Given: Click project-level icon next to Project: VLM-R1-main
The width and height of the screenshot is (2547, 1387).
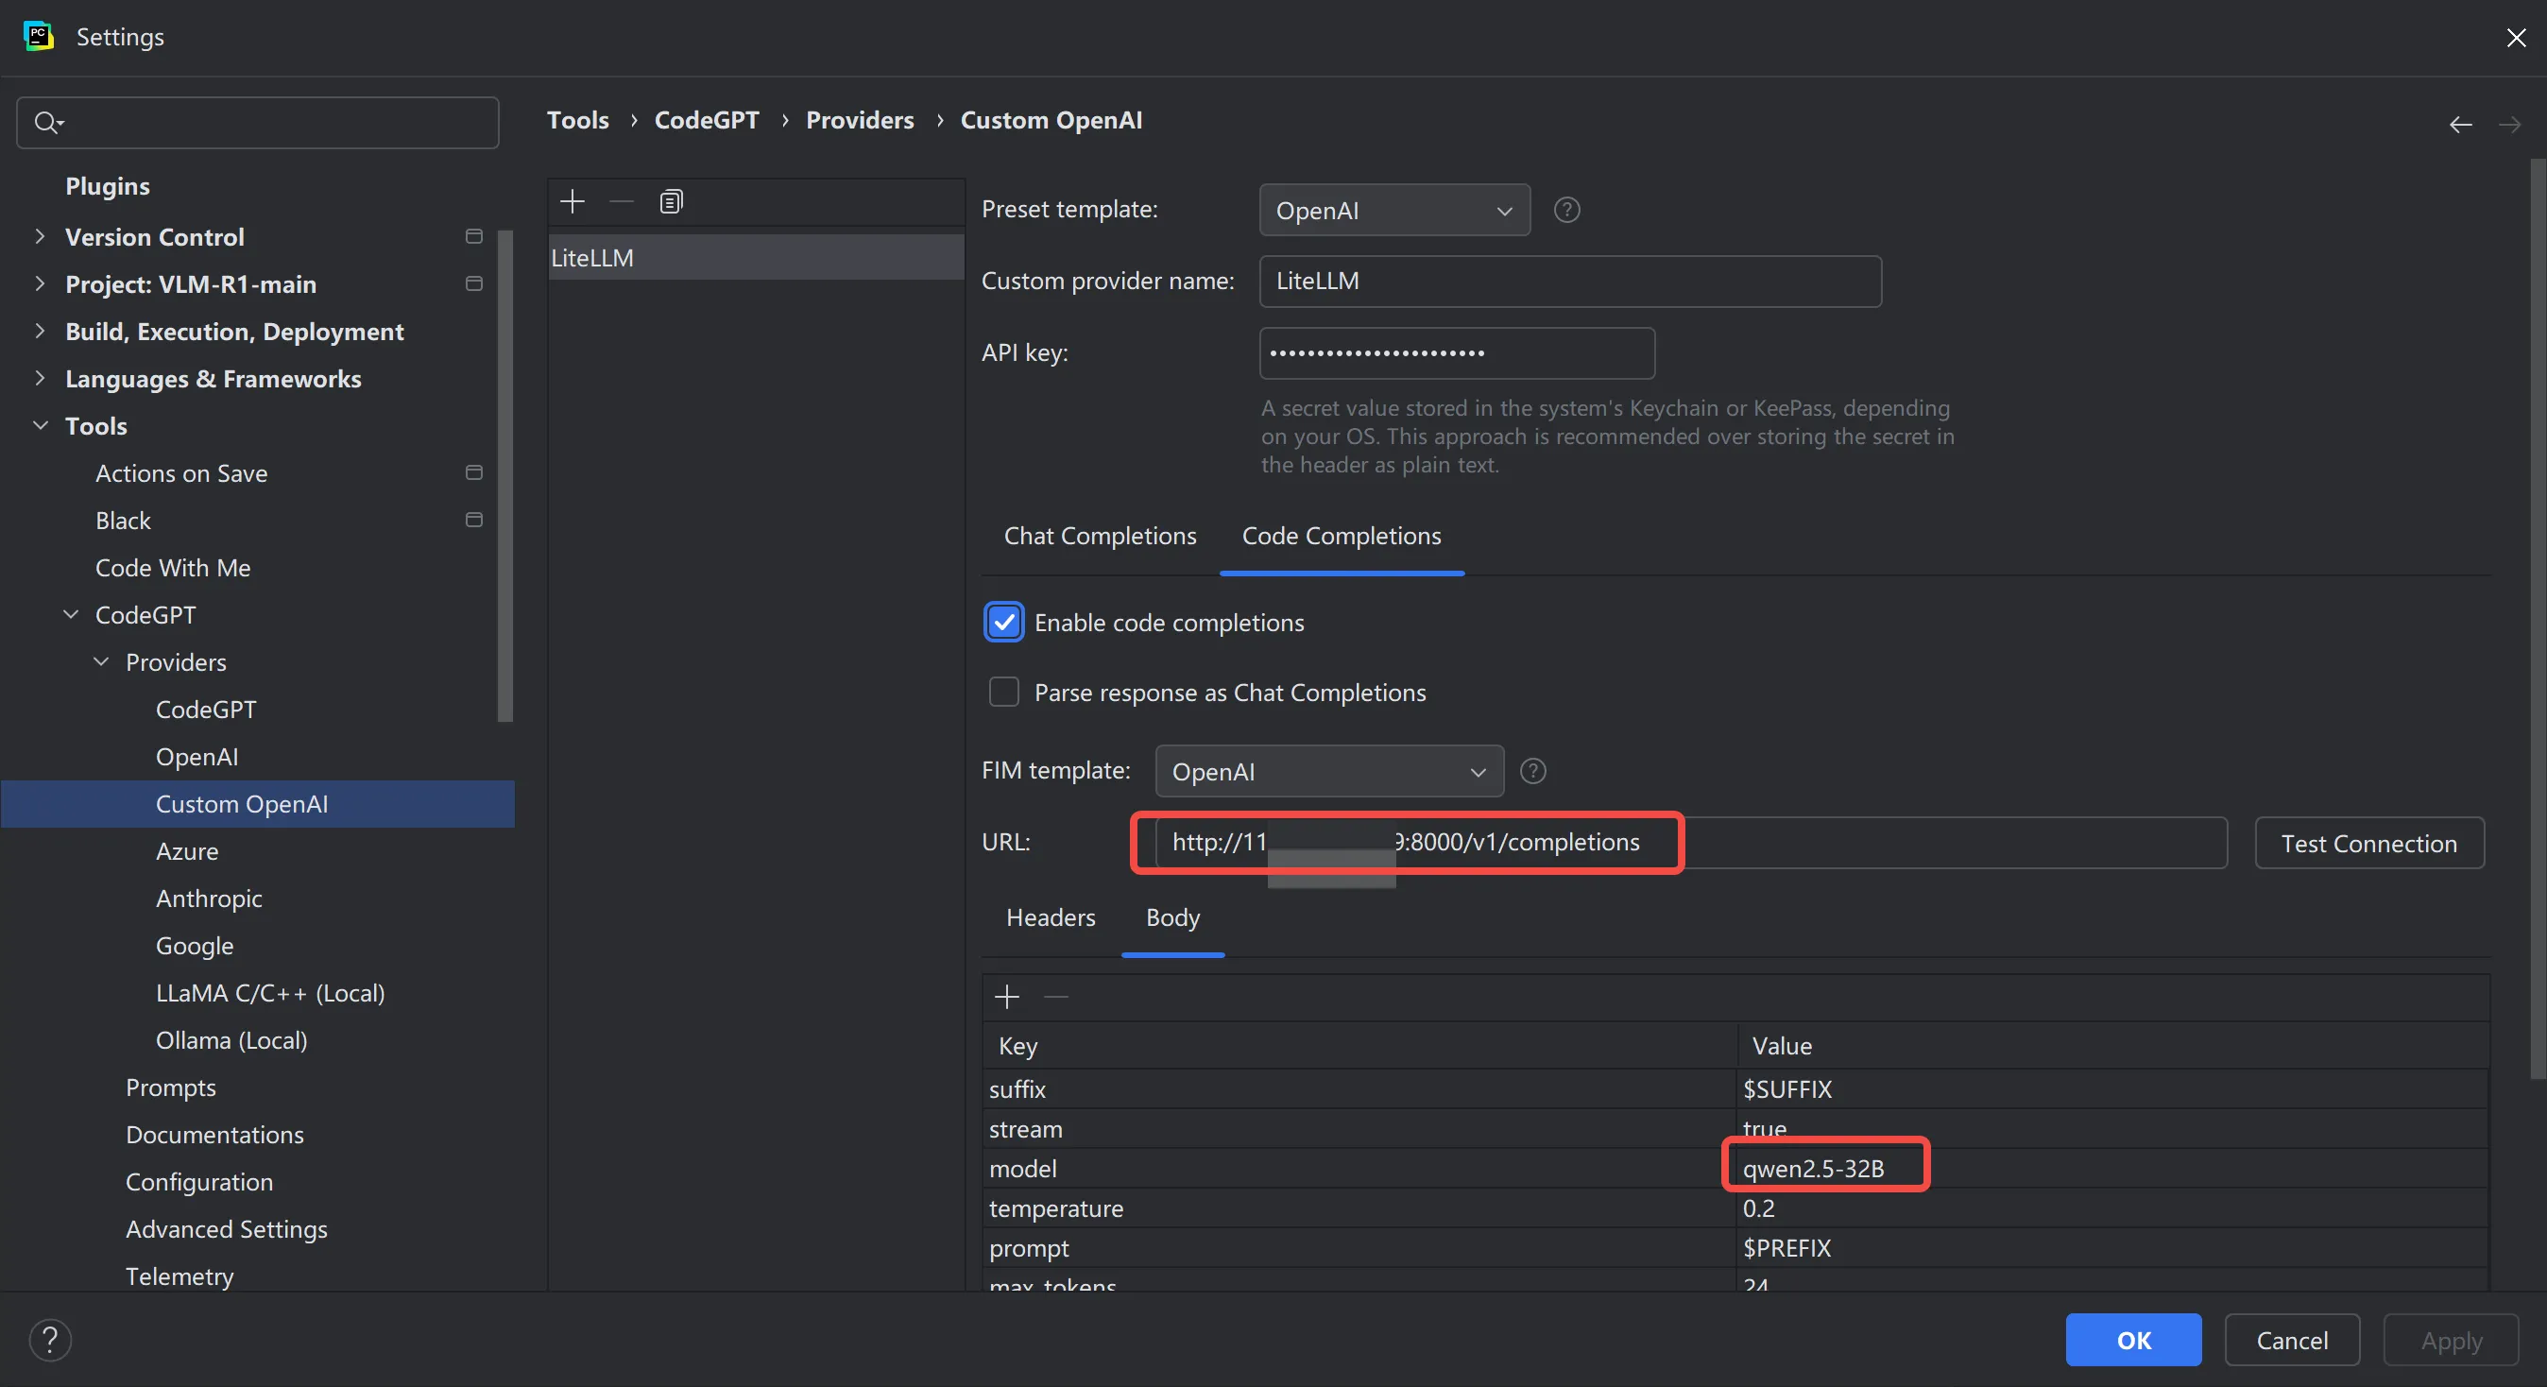Looking at the screenshot, I should point(473,283).
